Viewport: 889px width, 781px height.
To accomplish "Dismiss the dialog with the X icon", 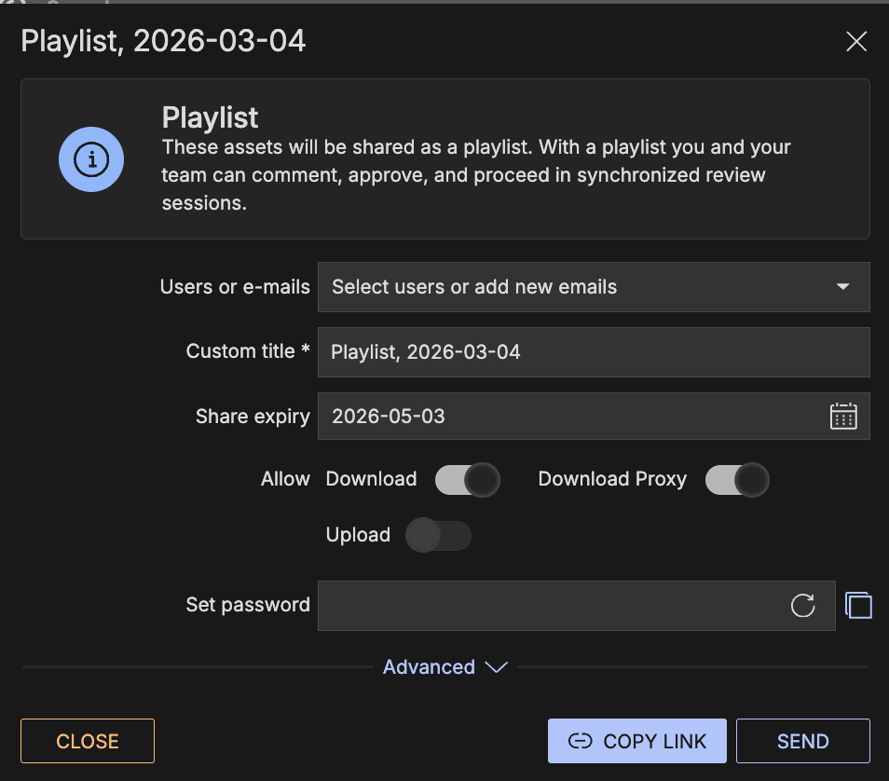I will coord(855,41).
